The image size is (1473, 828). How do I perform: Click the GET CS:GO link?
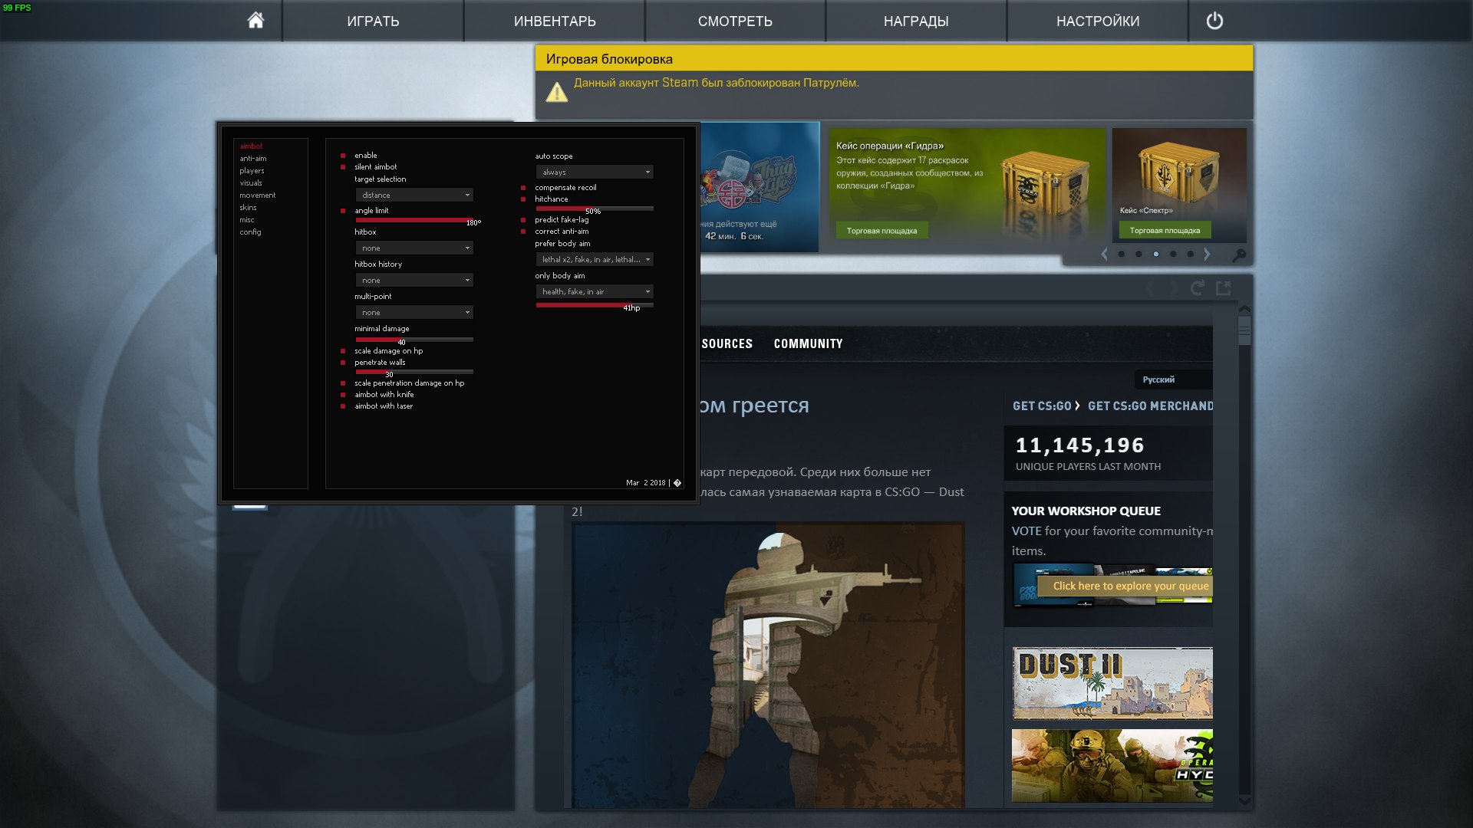[1042, 406]
